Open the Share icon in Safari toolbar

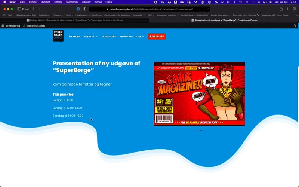[x=281, y=9]
